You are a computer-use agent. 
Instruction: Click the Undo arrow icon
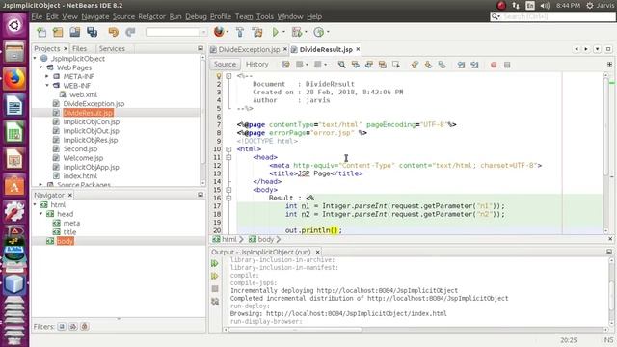tap(114, 32)
